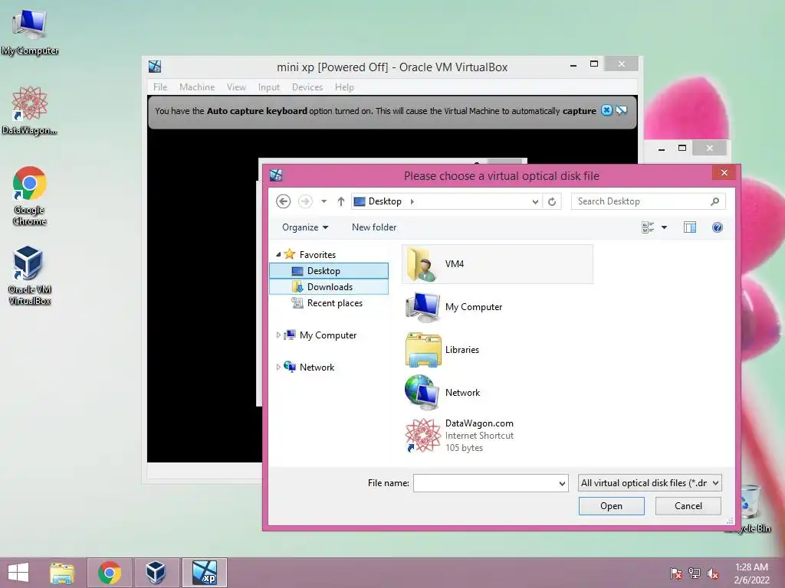
Task: Open Action Center flag in tray
Action: [675, 573]
